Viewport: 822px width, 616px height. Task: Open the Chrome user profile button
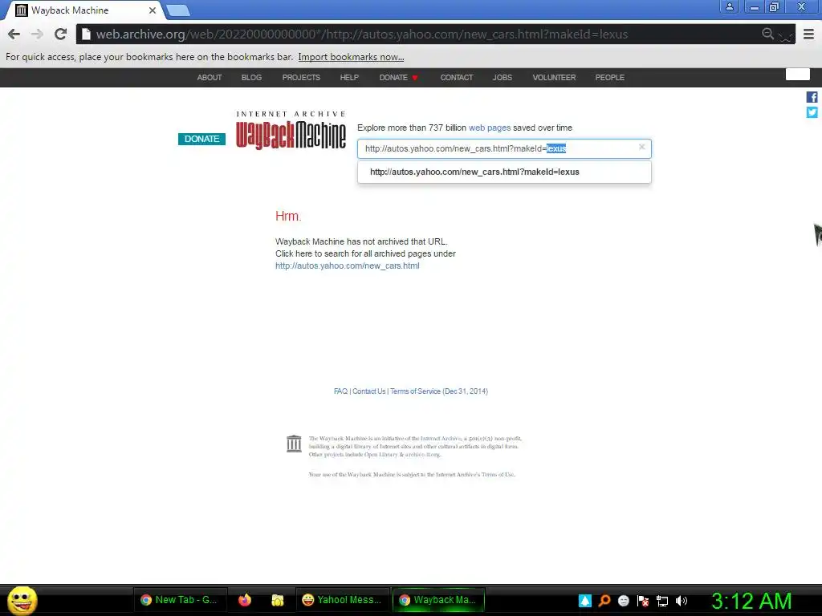click(x=729, y=6)
